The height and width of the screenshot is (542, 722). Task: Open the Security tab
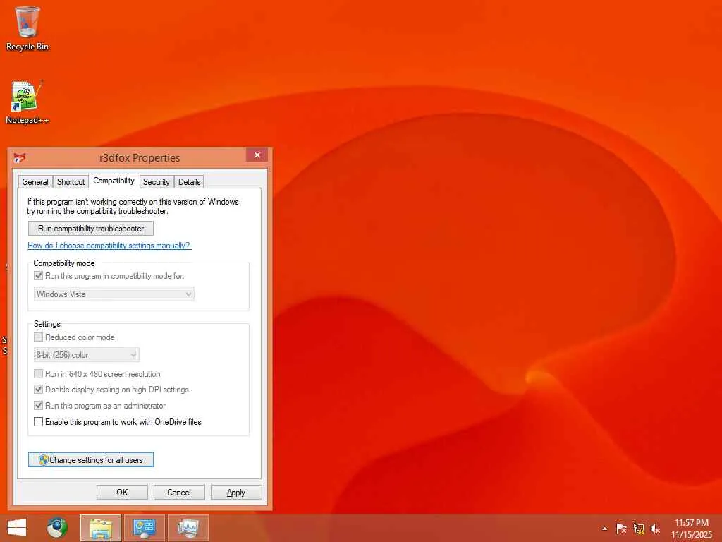coord(156,182)
